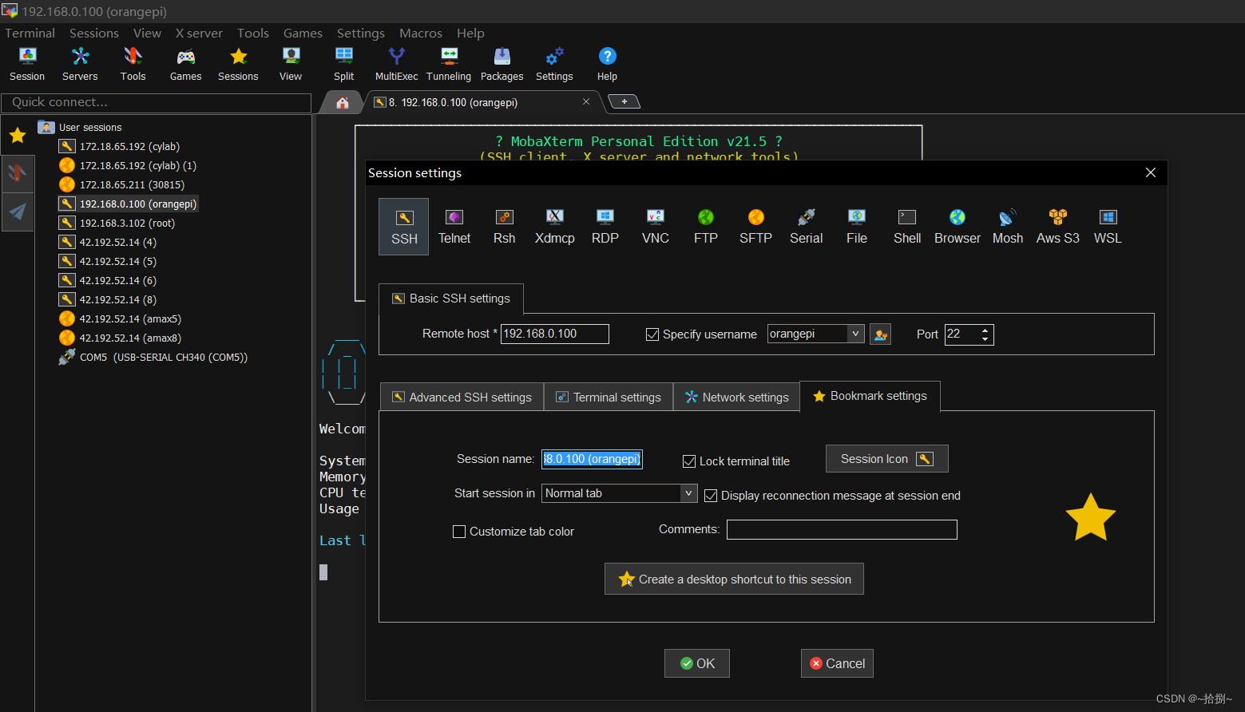This screenshot has width=1245, height=712.
Task: Click the MultiExec toolbar icon
Action: [x=396, y=64]
